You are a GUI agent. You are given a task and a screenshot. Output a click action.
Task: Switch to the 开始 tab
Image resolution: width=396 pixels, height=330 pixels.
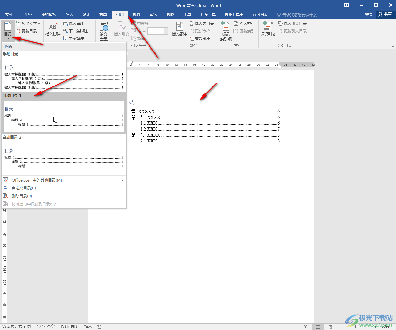[28, 15]
